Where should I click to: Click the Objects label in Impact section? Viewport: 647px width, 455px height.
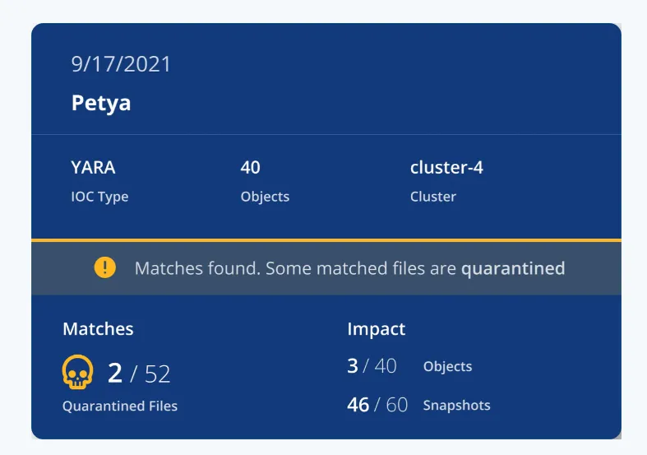[447, 367]
